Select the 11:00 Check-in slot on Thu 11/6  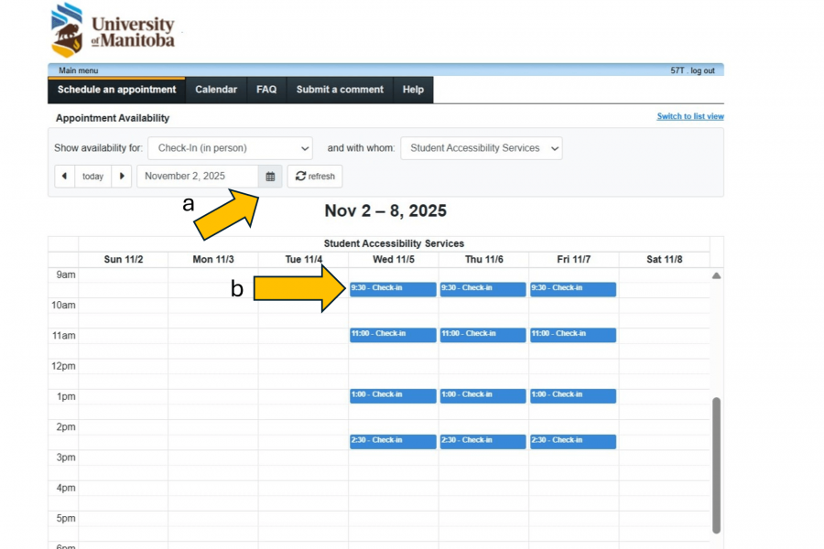click(482, 334)
